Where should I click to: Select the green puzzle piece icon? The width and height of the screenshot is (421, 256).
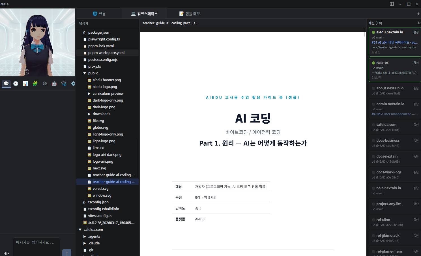pos(35,83)
